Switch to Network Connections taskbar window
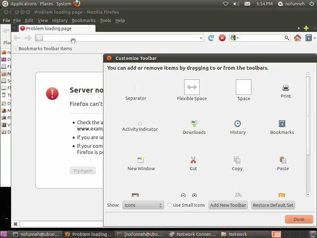 (193, 234)
